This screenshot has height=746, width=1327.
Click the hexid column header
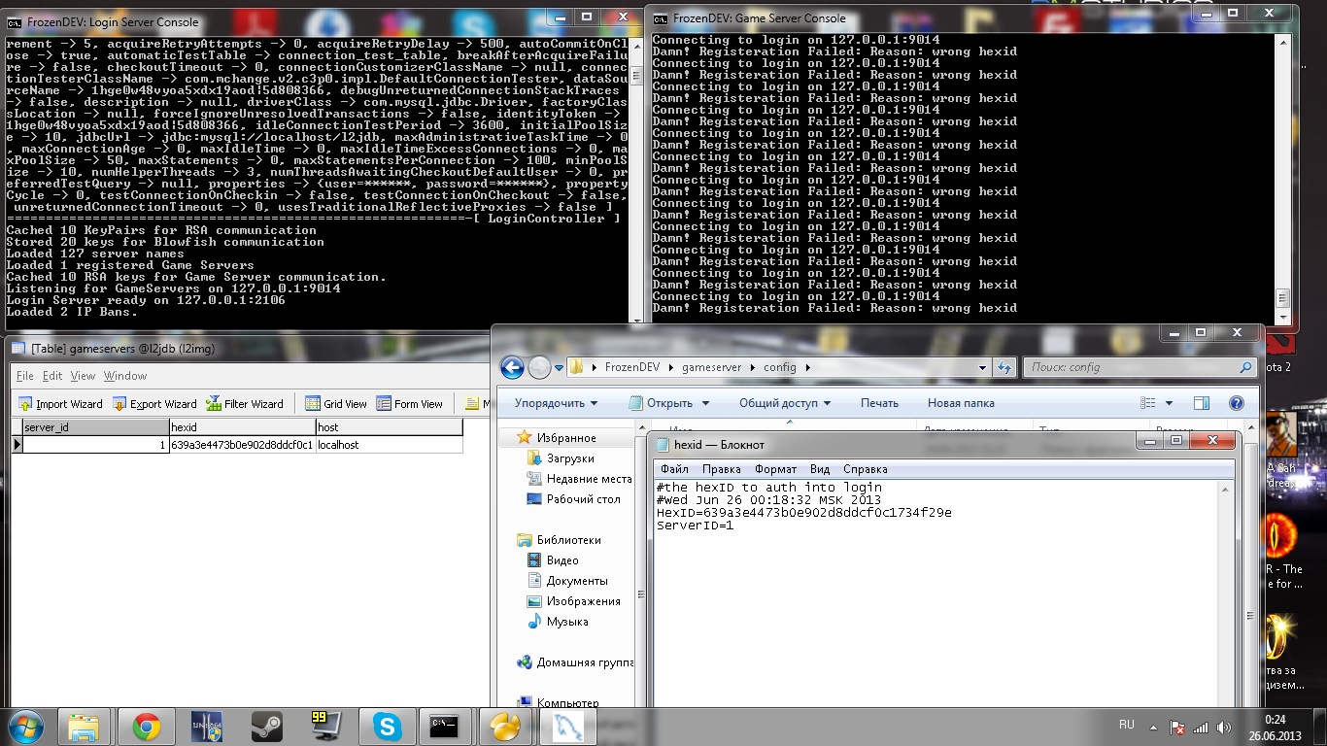pyautogui.click(x=242, y=427)
